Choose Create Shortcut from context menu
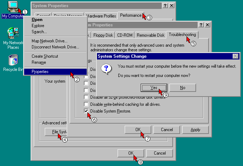Image resolution: width=243 pixels, height=166 pixels. point(55,56)
